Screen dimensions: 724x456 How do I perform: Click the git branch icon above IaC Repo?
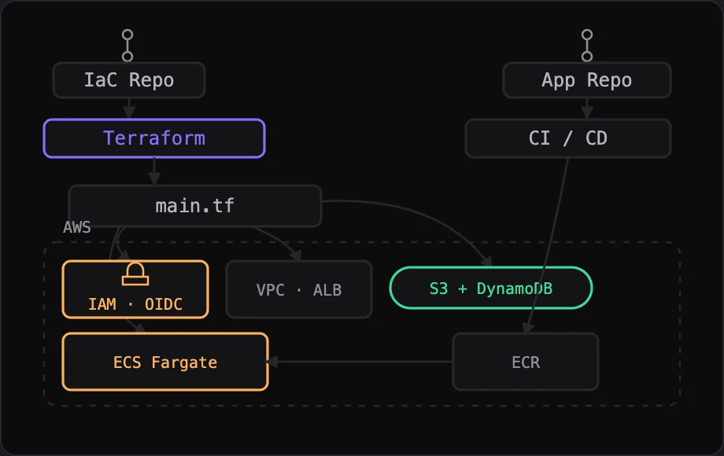pos(127,46)
